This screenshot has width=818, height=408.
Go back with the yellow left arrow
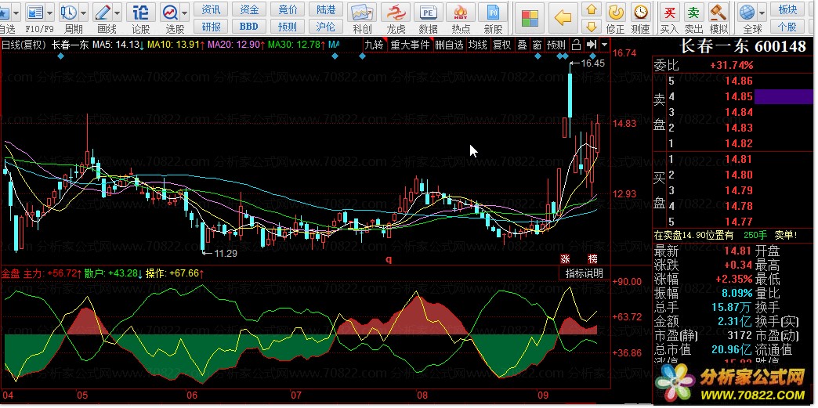563,18
